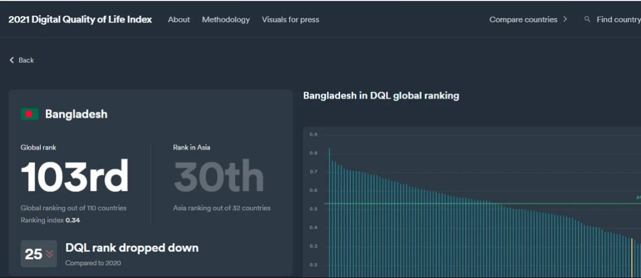Screen dimensions: 641x278
Task: Click the left arrow beside Back
Action: point(12,60)
